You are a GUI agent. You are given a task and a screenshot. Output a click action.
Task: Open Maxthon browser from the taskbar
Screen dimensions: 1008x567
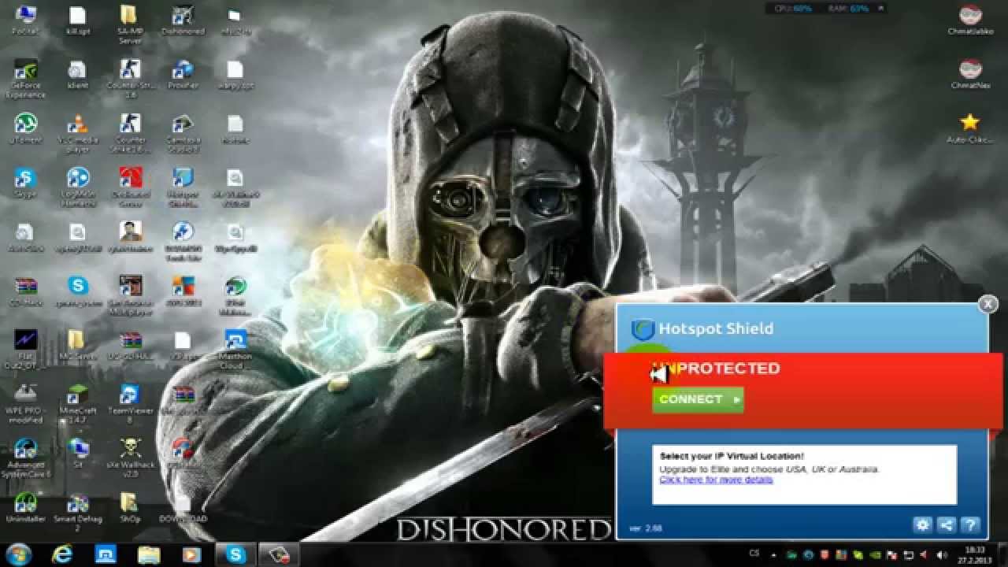pyautogui.click(x=106, y=554)
